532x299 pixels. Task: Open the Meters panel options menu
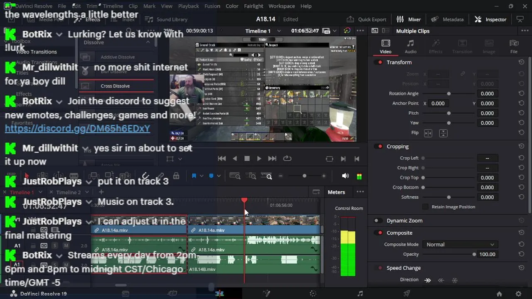pos(360,192)
